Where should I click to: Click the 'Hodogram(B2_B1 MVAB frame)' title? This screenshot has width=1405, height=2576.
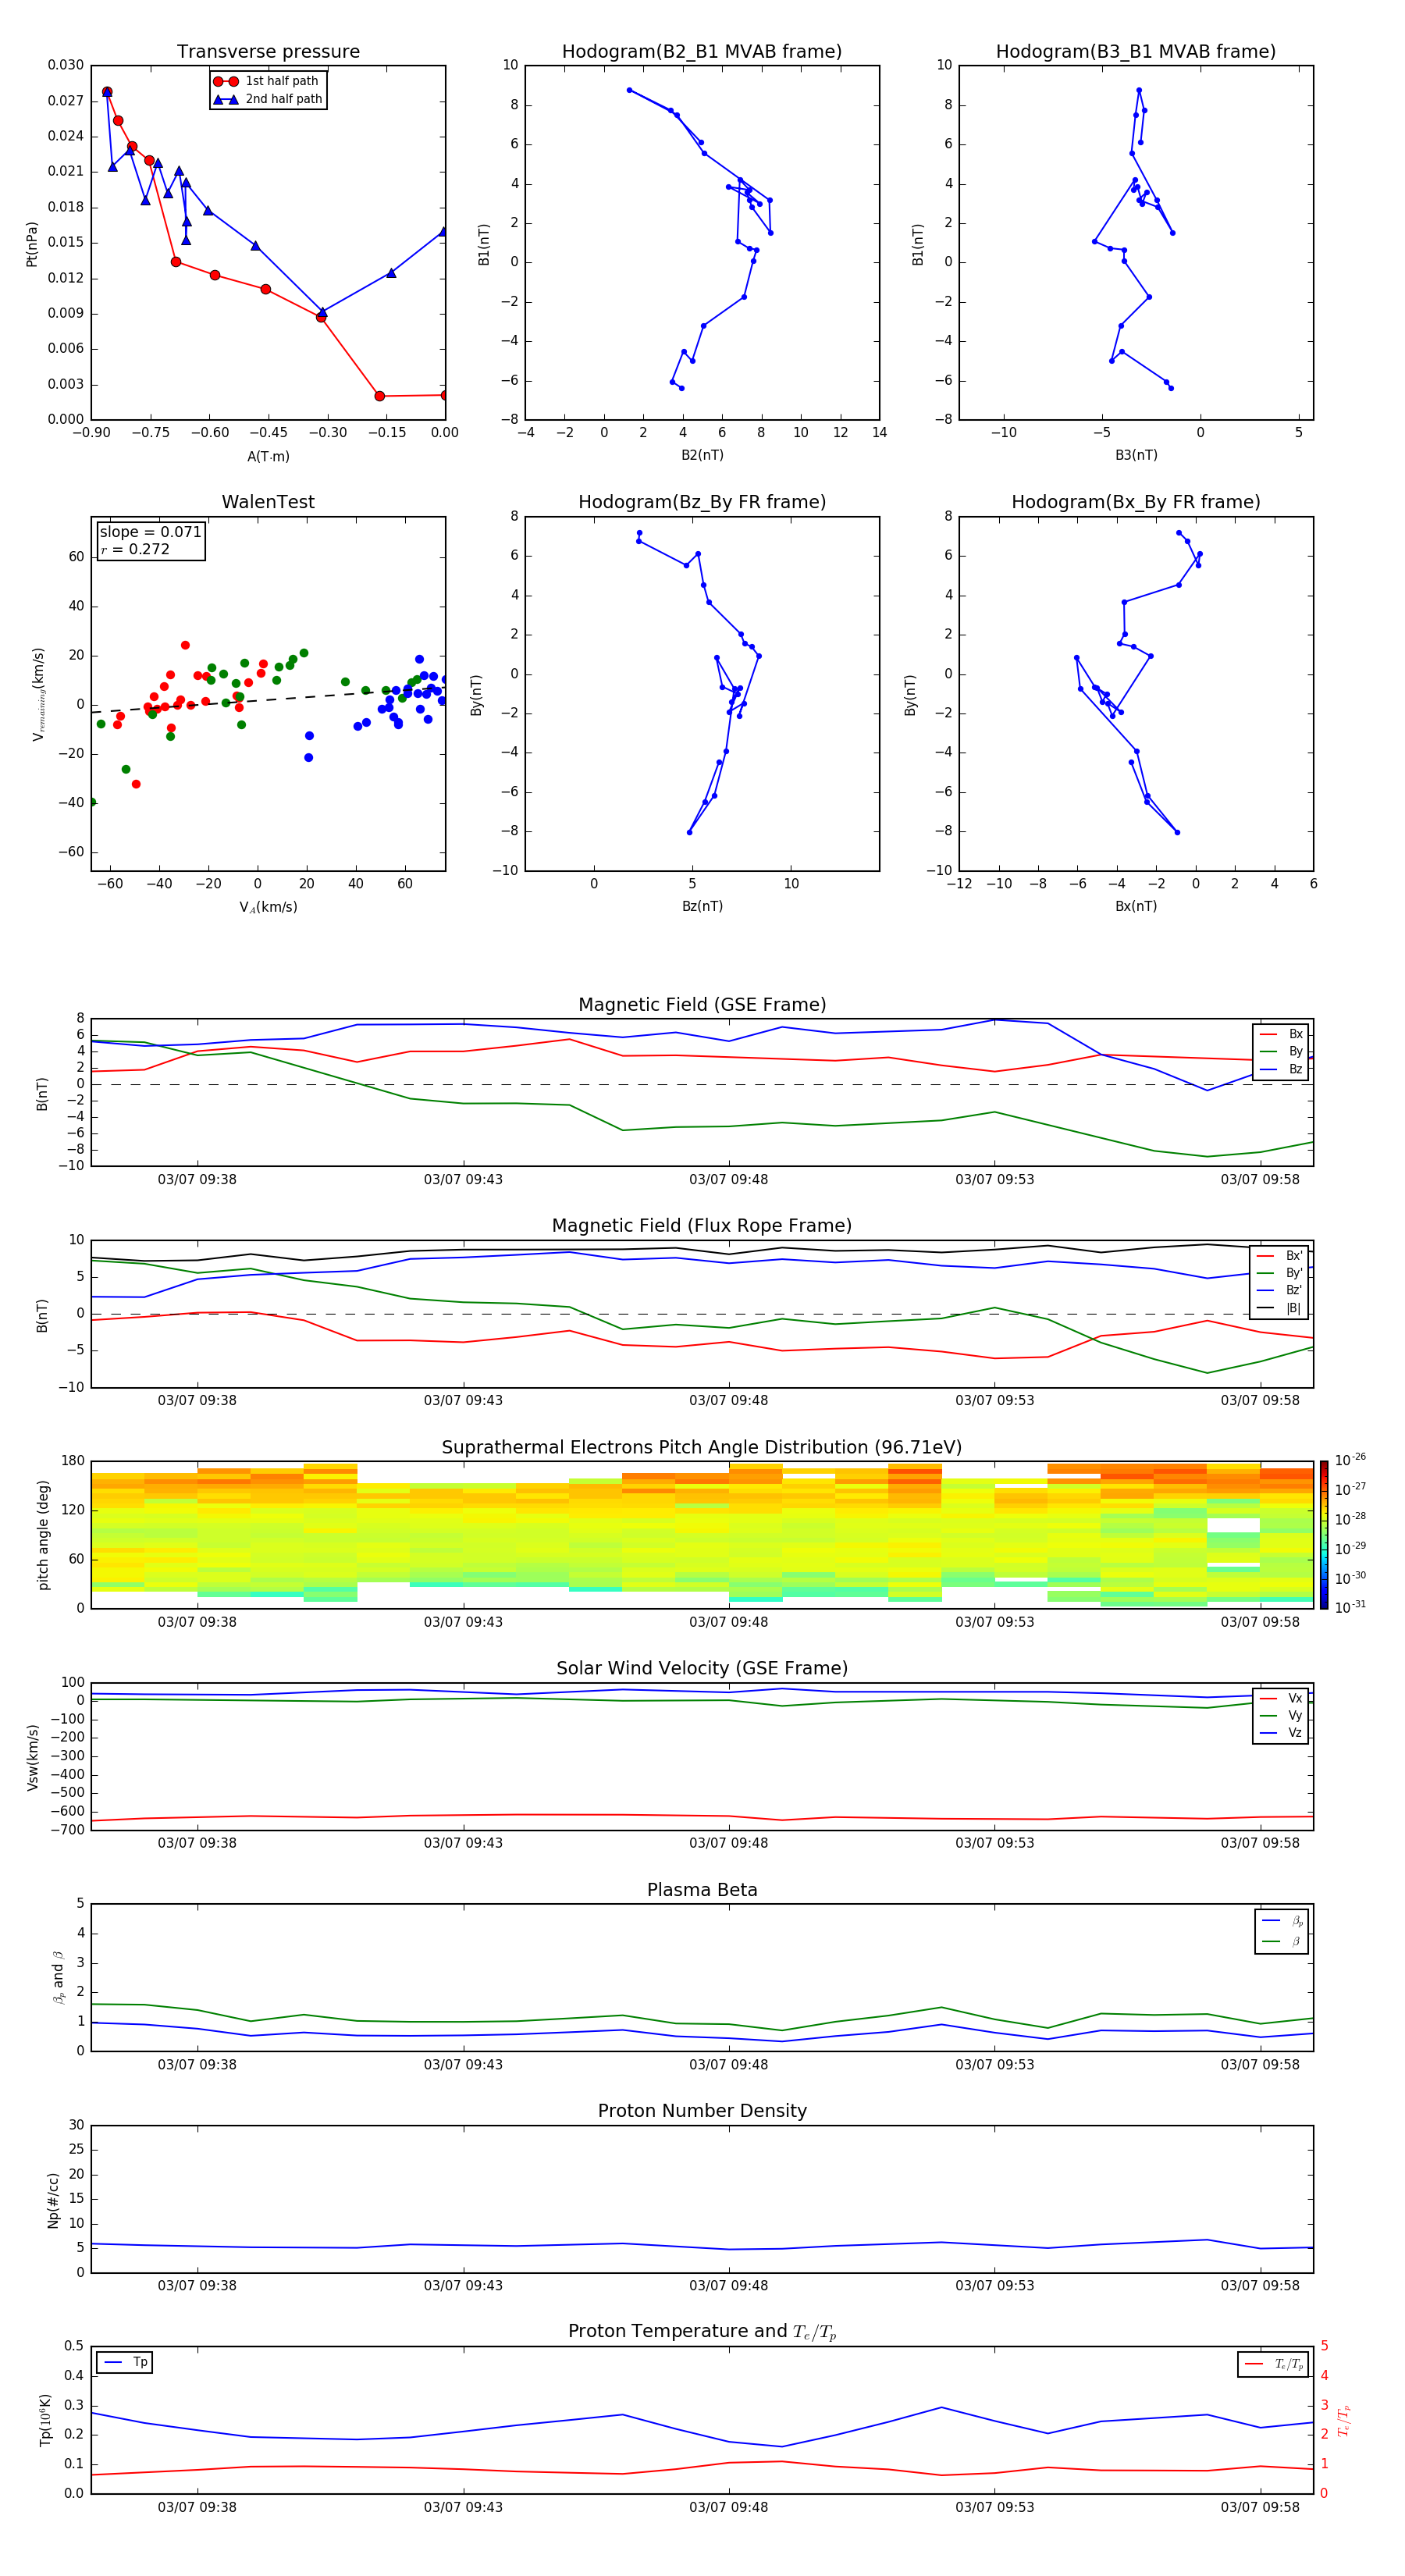(x=702, y=52)
